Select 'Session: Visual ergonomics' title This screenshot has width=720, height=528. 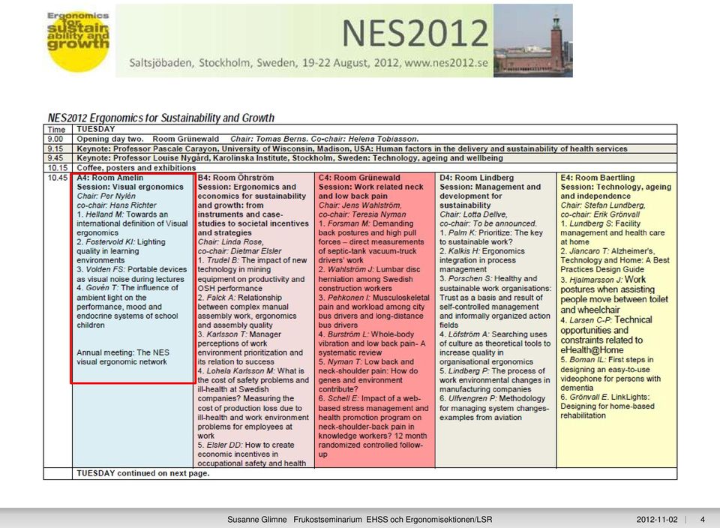[130, 187]
